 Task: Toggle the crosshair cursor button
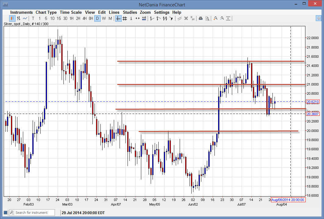pos(118,19)
